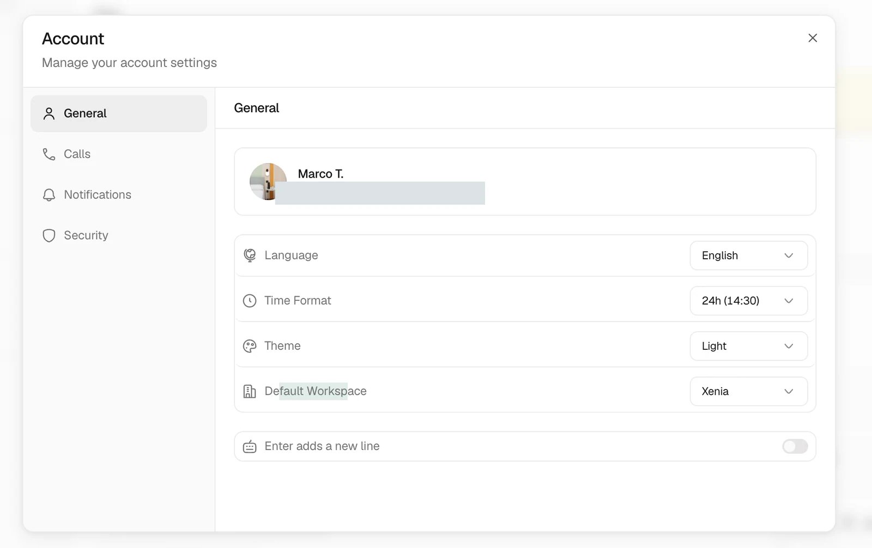872x548 pixels.
Task: Click the Account dialog title
Action: (73, 39)
